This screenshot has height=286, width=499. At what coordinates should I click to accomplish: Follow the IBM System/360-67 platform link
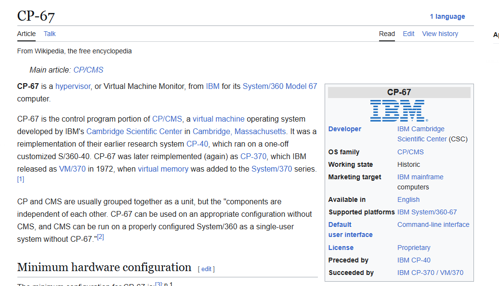point(427,212)
